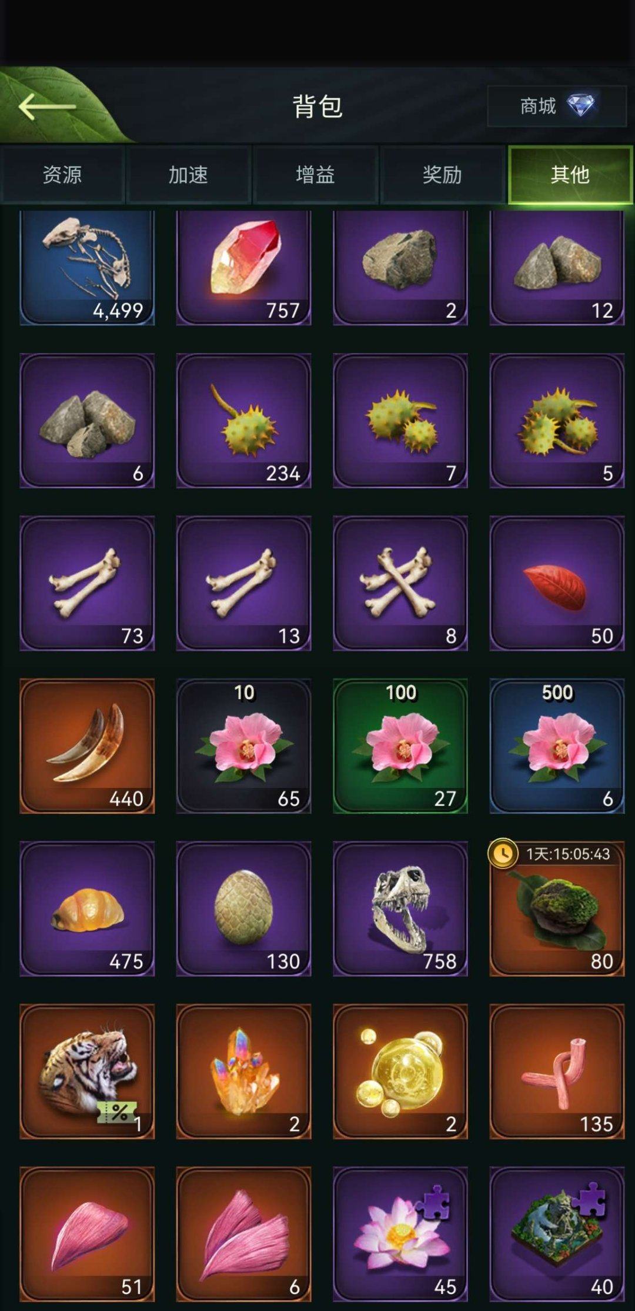This screenshot has width=635, height=1311.
Task: Switch to the 资源 tab
Action: [62, 175]
